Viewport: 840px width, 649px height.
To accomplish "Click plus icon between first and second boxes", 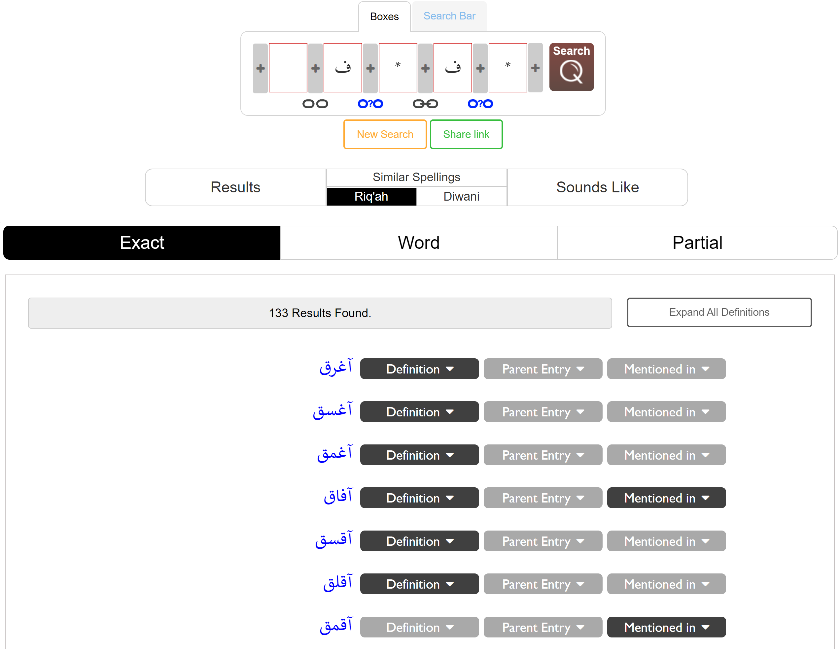I will [x=315, y=68].
